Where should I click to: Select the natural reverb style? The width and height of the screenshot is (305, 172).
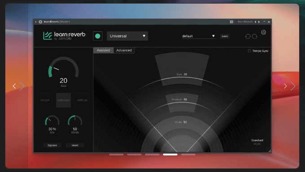point(45,100)
